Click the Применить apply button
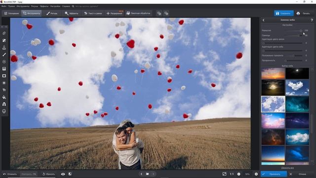Viewport: 316px width, 178px height. point(274,174)
